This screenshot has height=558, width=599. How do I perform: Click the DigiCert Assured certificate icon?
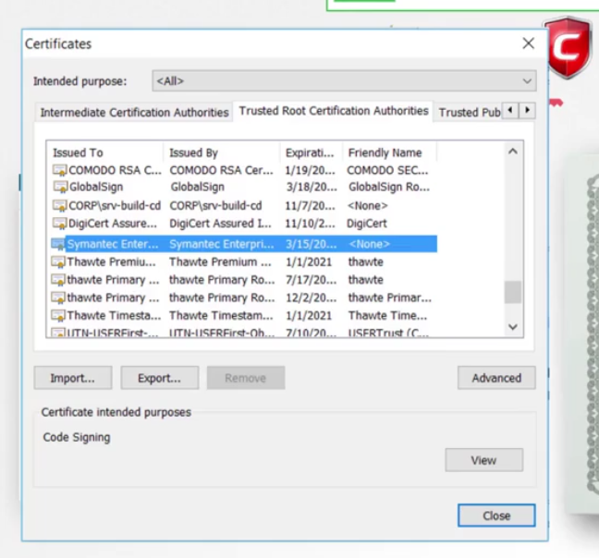(x=59, y=224)
